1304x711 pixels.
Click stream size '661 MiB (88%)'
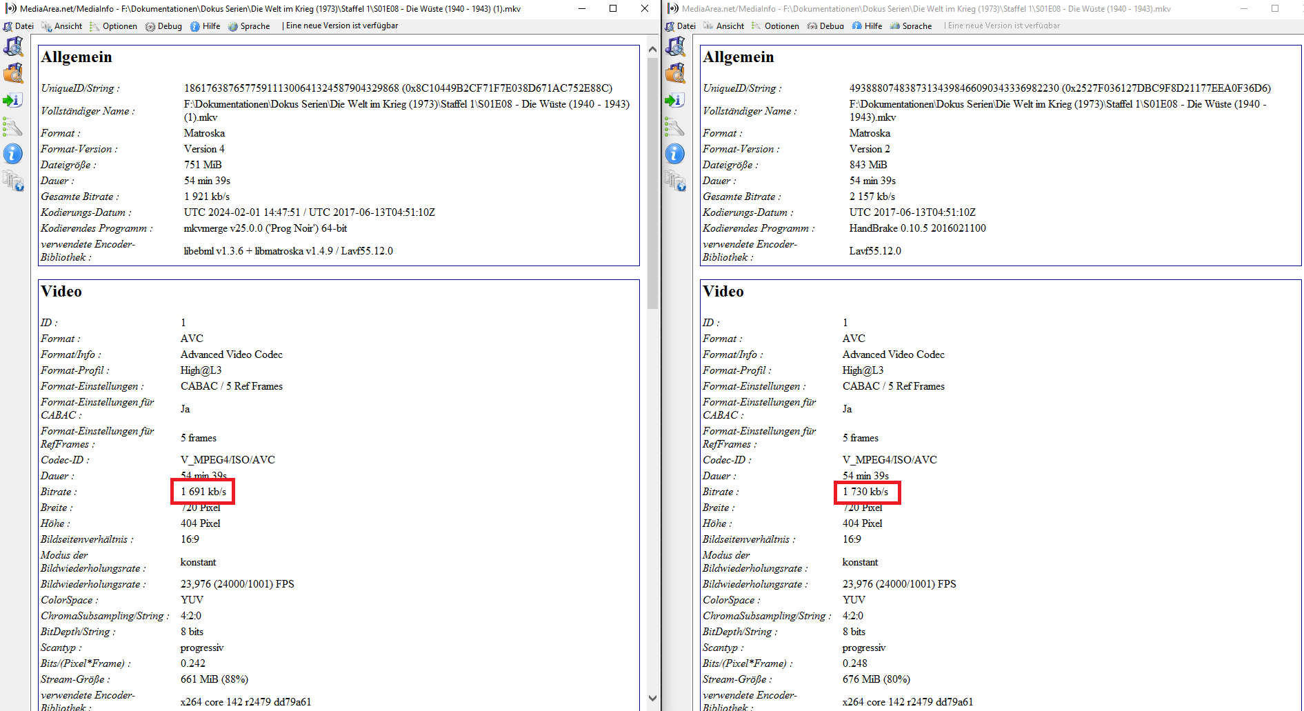click(x=214, y=679)
